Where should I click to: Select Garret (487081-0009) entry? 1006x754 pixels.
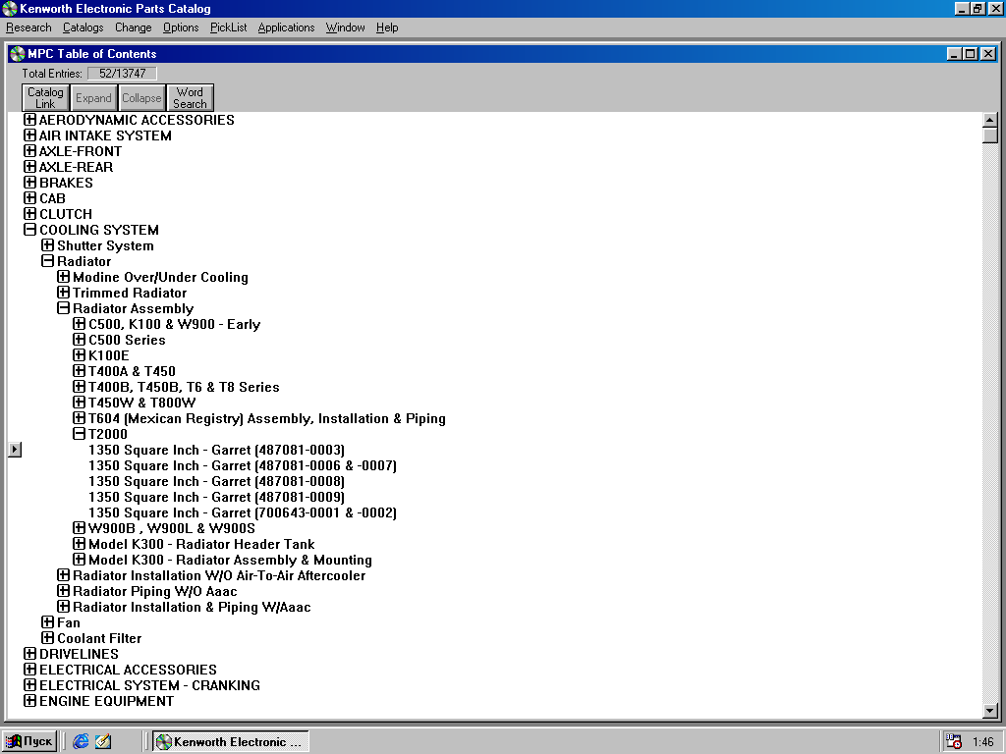point(217,497)
